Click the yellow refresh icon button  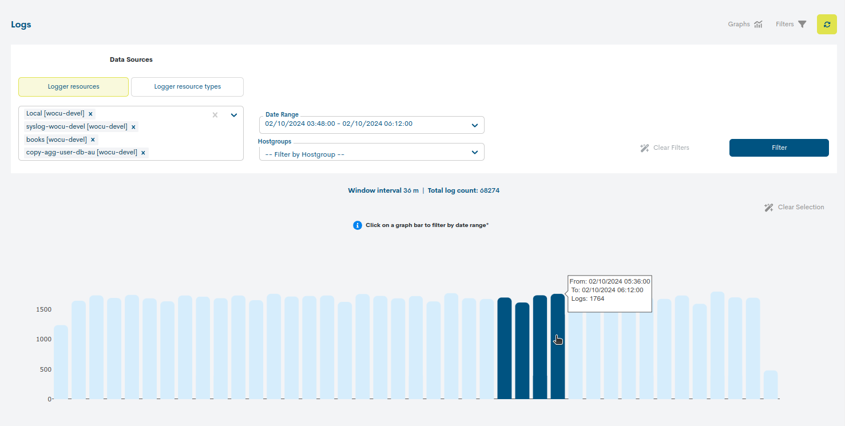[x=827, y=24]
